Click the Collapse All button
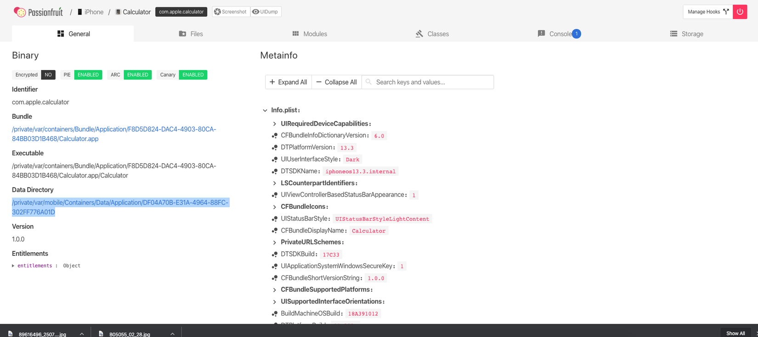The image size is (758, 337). [x=337, y=82]
